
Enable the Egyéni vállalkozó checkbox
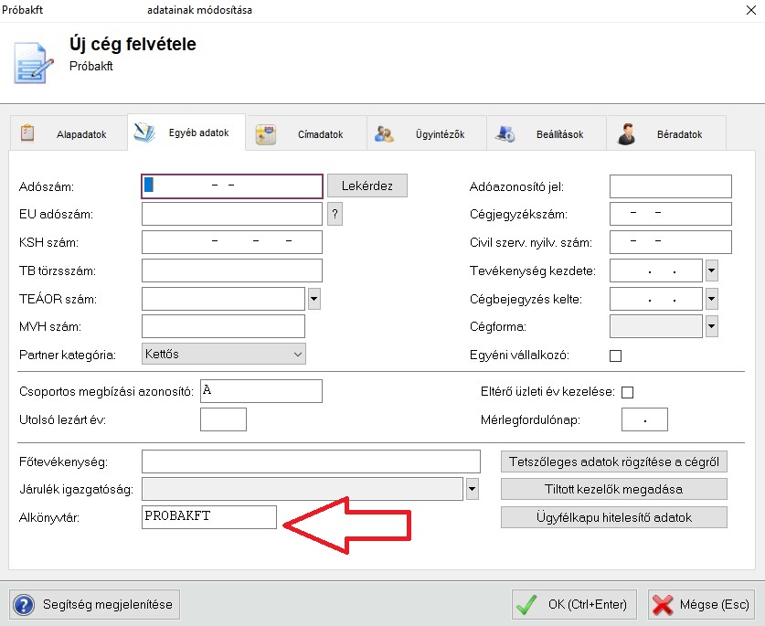click(615, 355)
